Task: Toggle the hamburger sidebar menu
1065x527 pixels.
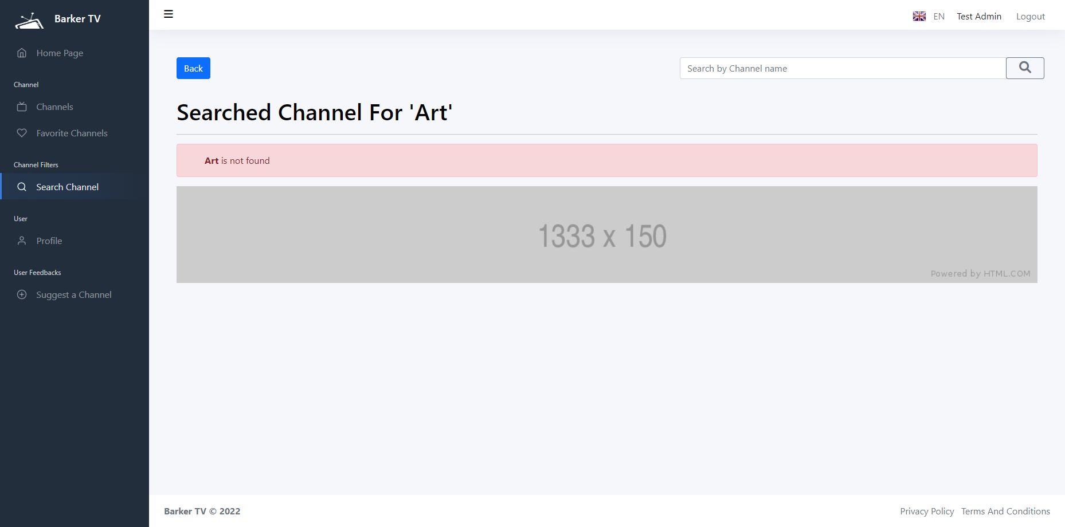Action: [169, 14]
